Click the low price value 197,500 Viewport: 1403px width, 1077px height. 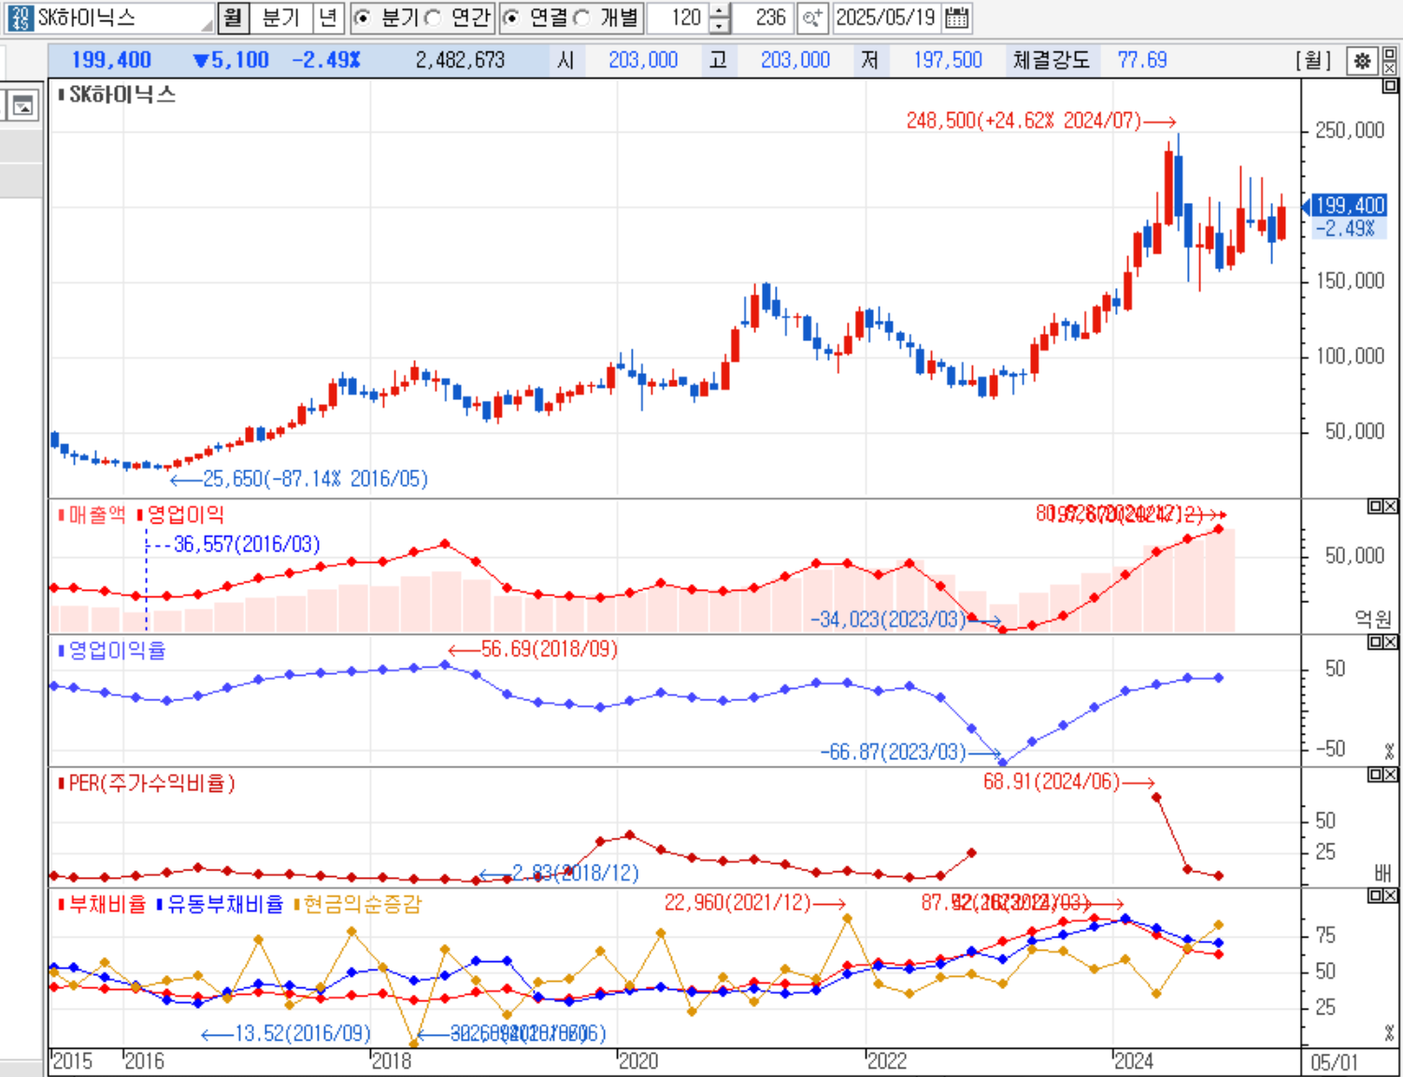(948, 61)
